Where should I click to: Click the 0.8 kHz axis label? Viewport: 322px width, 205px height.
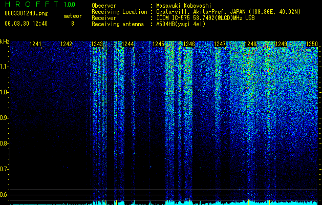point(4,143)
